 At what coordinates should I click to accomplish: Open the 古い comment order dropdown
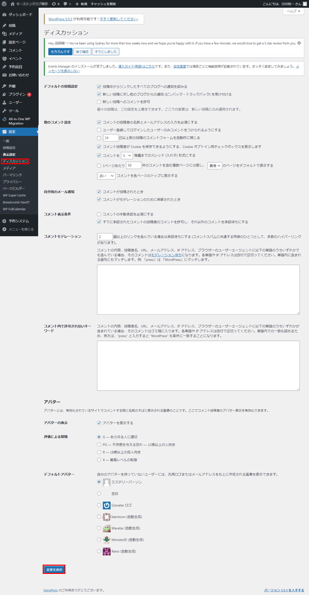pyautogui.click(x=106, y=176)
